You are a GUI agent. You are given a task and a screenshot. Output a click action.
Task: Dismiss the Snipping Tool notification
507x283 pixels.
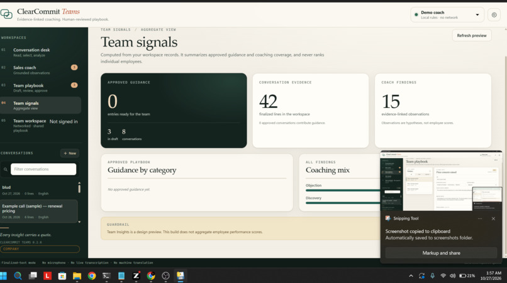tap(493, 218)
